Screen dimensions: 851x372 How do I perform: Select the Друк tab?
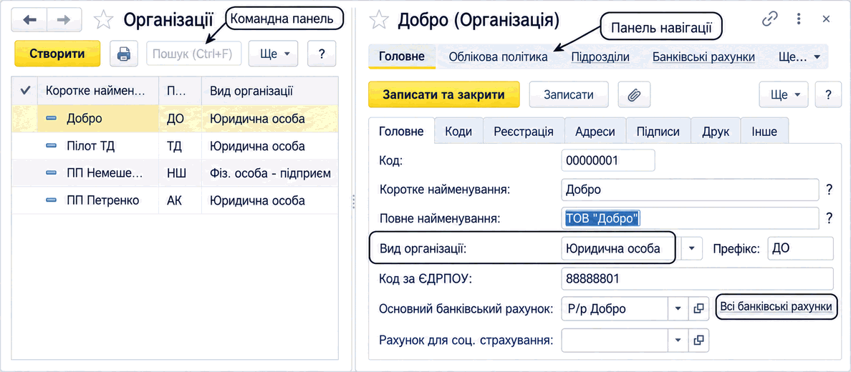[x=716, y=131]
